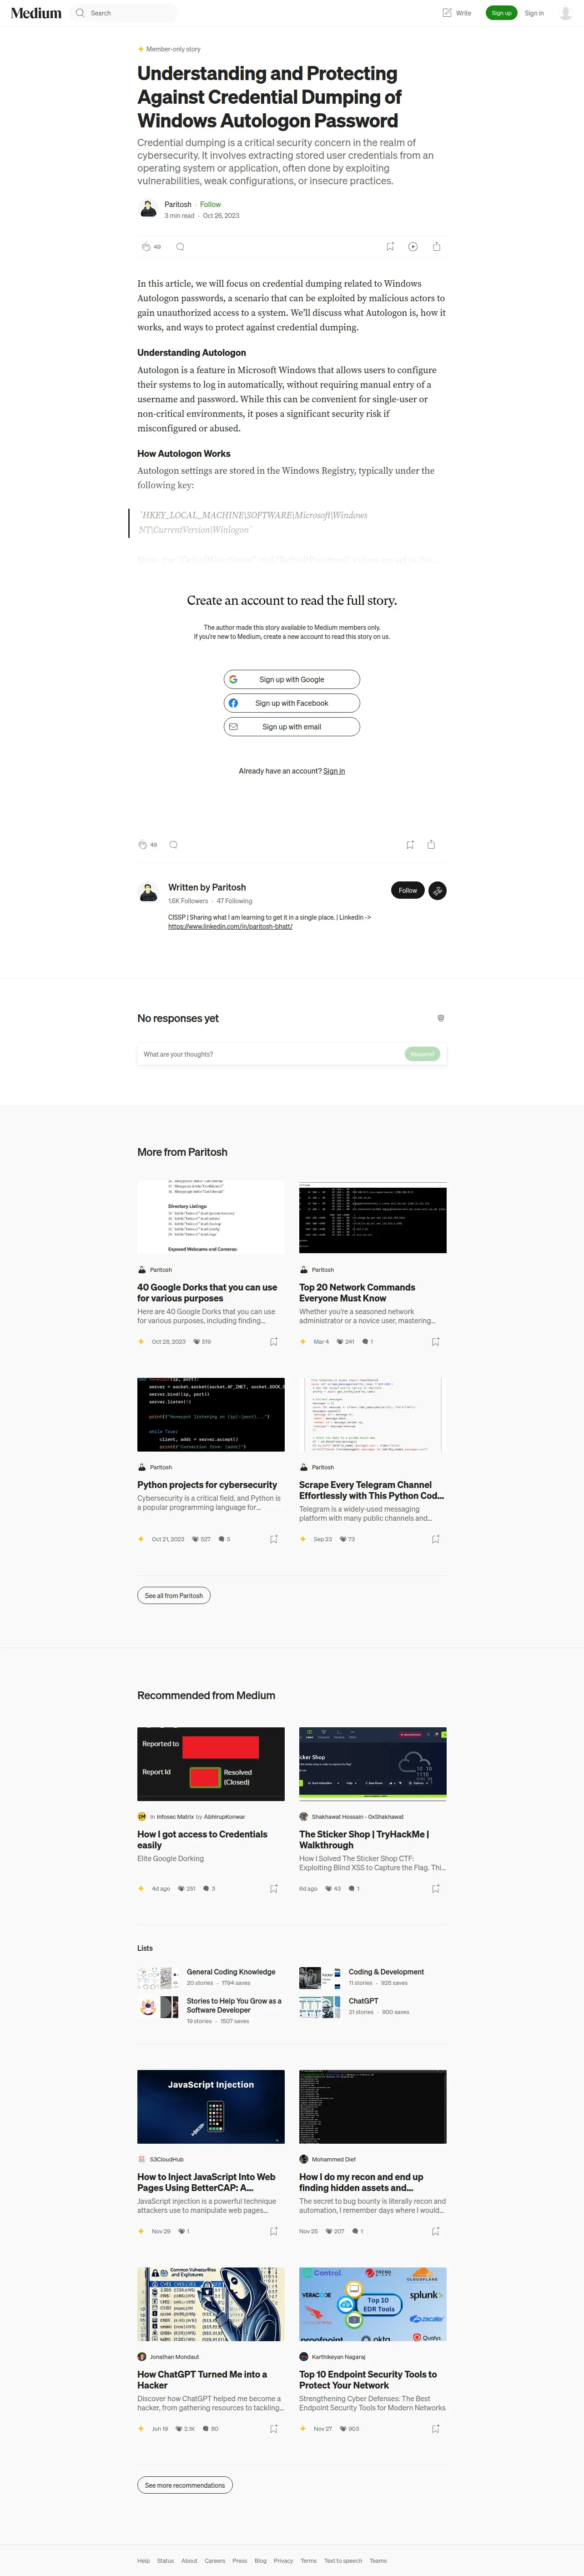Sign up with Facebook

[x=292, y=703]
